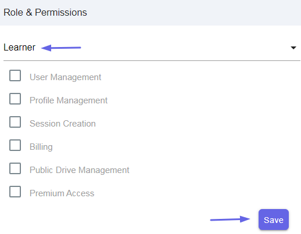301x234 pixels.
Task: Open the Learner role selector text
Action: (19, 48)
